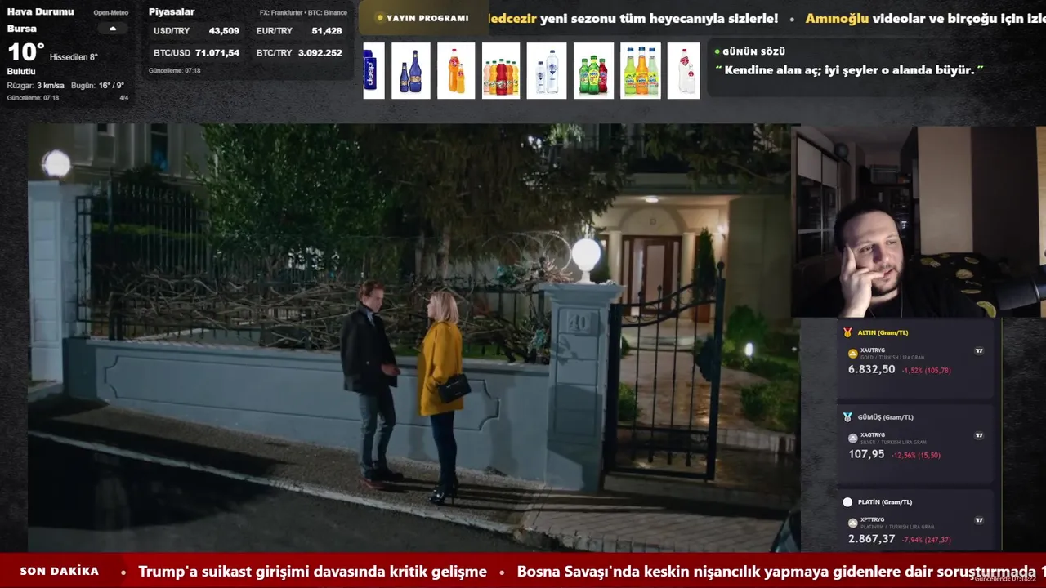Select the green and red glass bottles thumbnail
This screenshot has width=1046, height=588.
point(593,71)
